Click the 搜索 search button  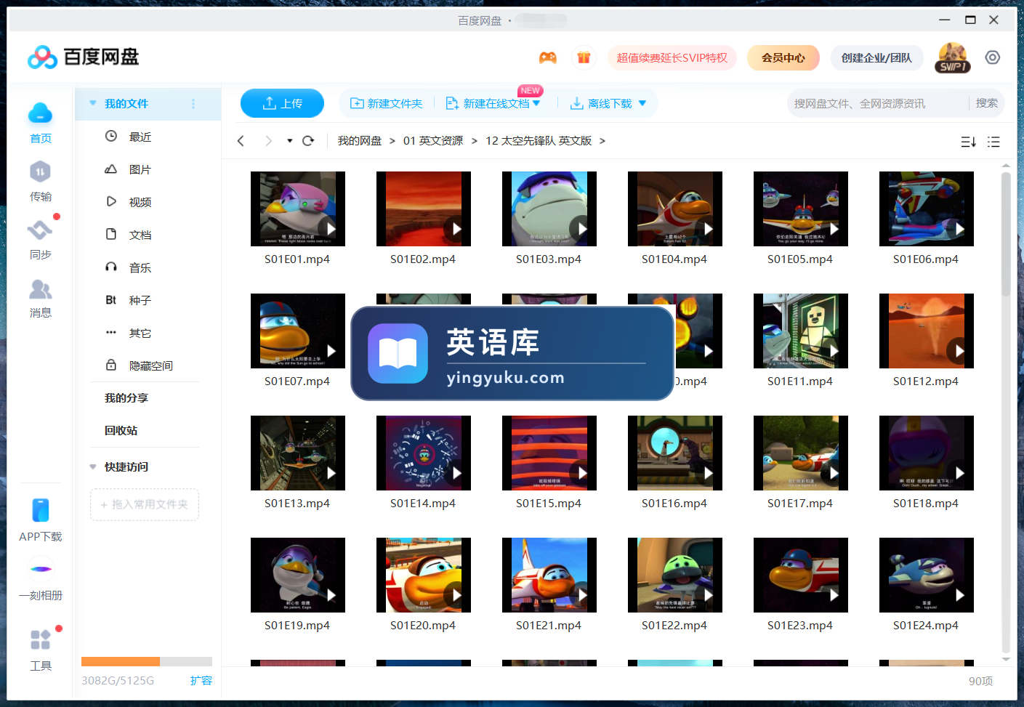986,103
